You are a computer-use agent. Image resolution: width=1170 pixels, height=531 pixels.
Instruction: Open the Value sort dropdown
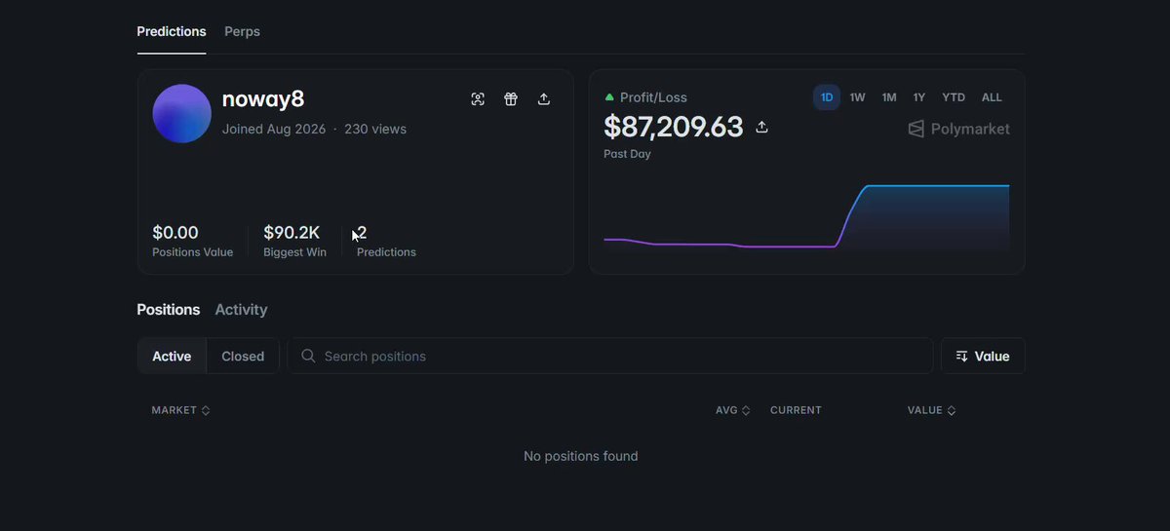(983, 356)
